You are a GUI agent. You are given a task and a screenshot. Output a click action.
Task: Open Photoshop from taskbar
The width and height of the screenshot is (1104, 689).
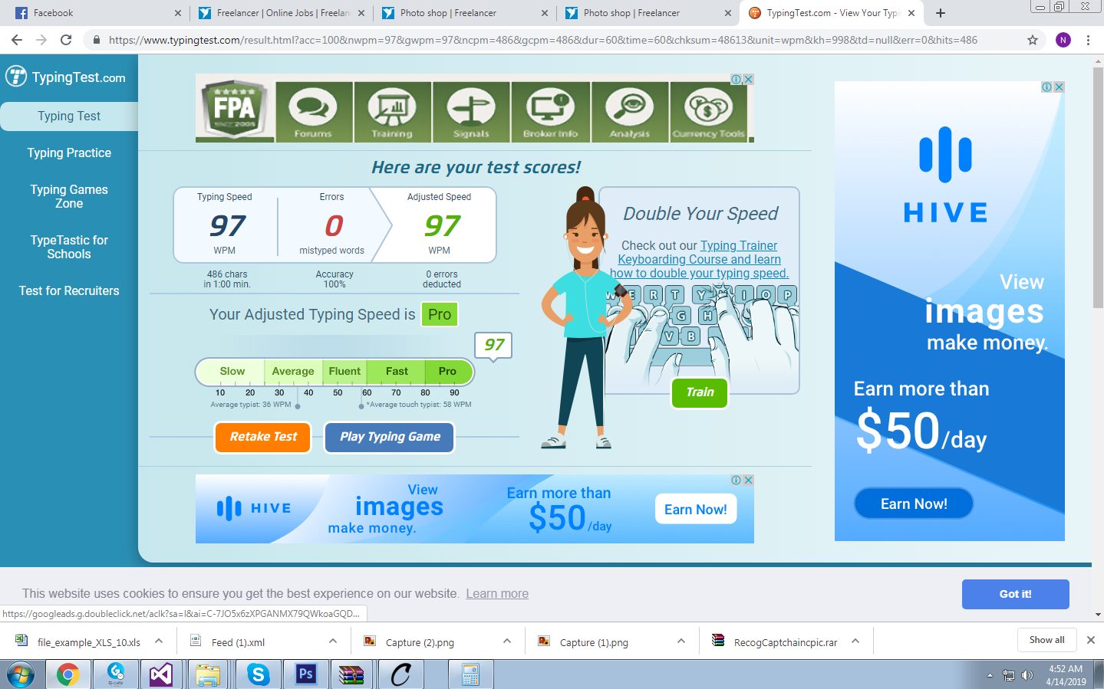point(305,674)
